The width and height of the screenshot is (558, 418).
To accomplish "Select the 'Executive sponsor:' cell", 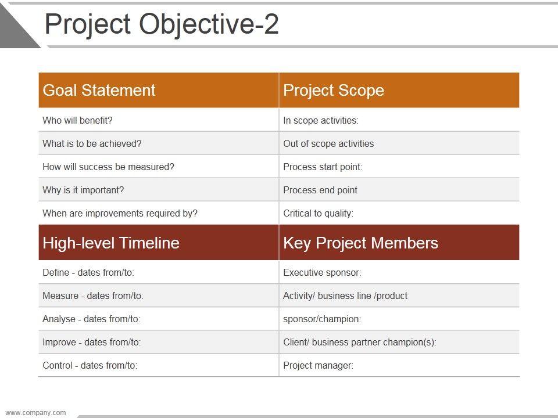I will pos(322,272).
